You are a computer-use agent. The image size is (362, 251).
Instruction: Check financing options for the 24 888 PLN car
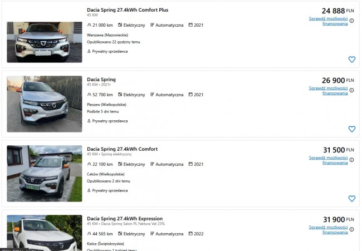(x=328, y=21)
